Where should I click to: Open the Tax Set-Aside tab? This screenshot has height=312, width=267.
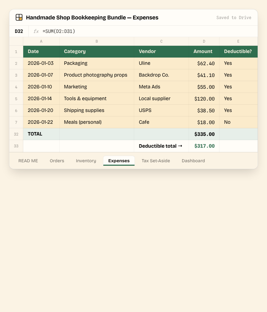(156, 161)
